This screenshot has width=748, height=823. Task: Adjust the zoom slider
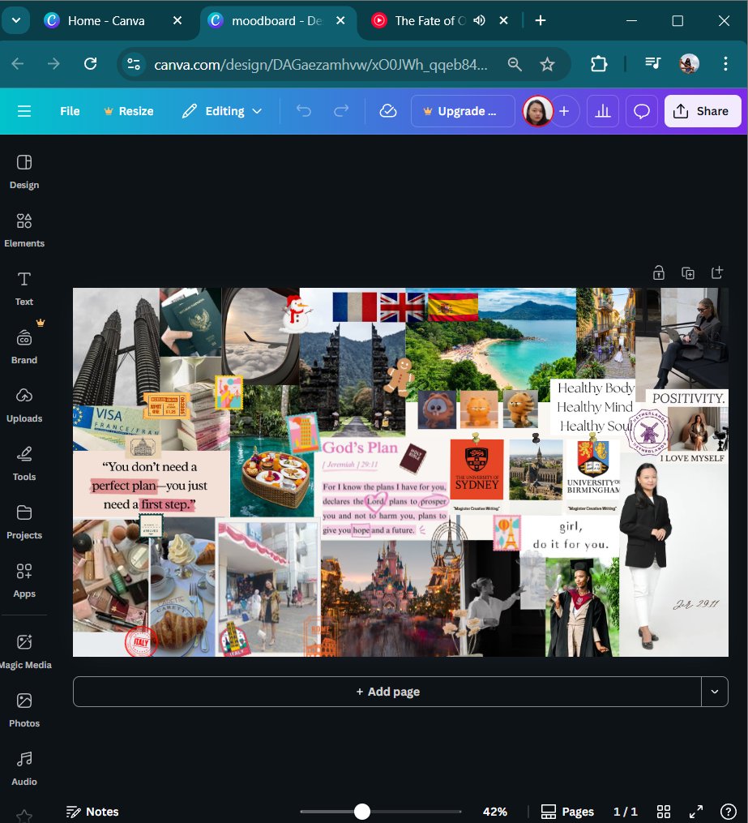[x=361, y=811]
